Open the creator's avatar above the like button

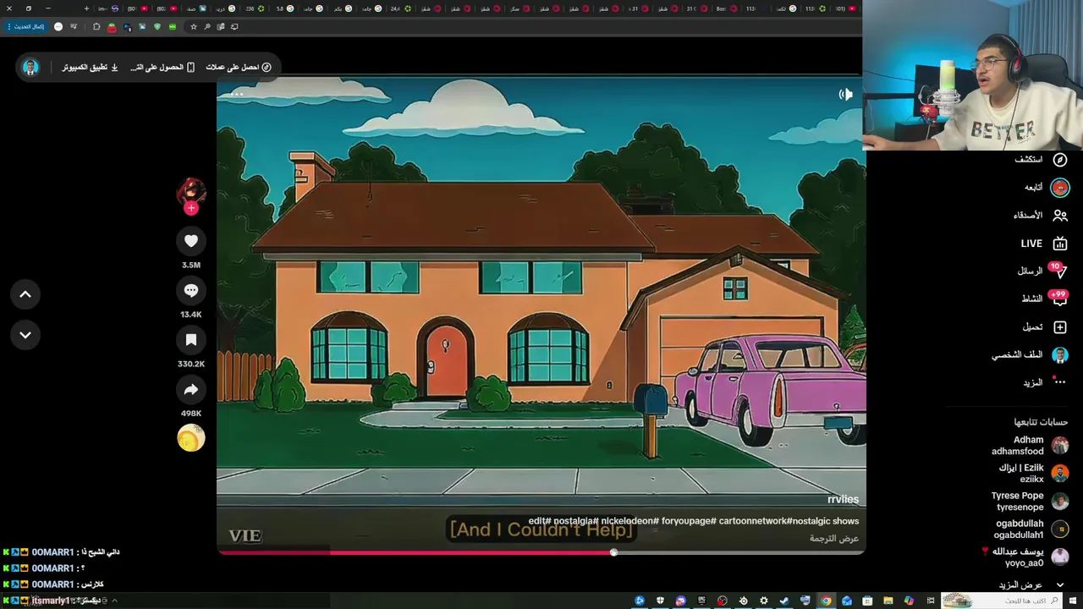pos(191,192)
